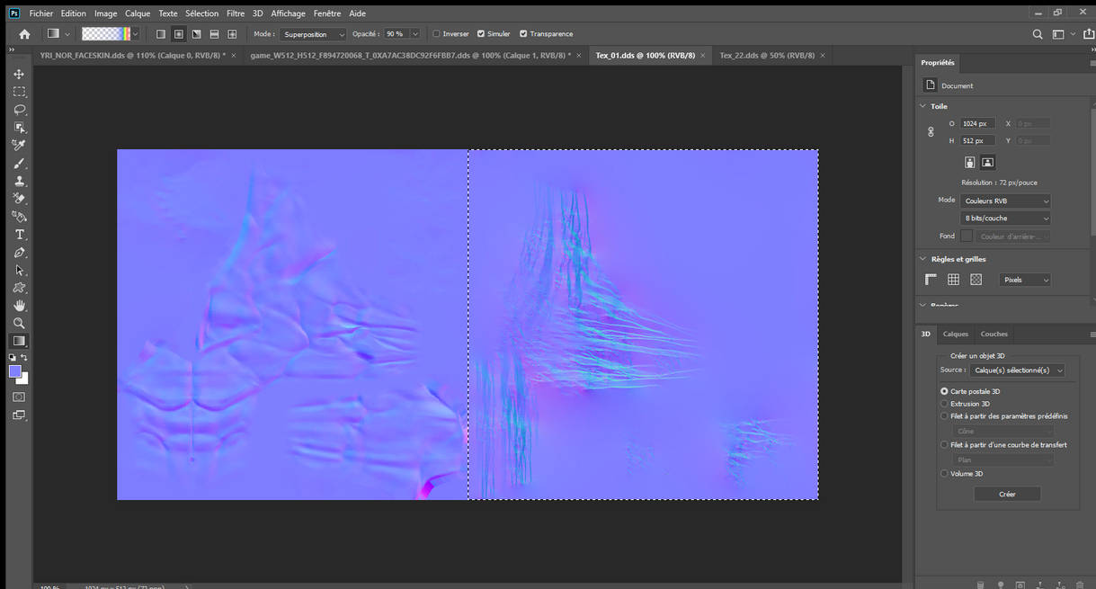Open the Pixels units dropdown
This screenshot has width=1096, height=589.
coord(1025,280)
